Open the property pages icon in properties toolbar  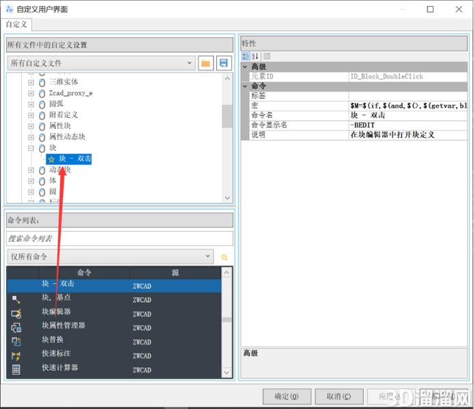pos(267,56)
